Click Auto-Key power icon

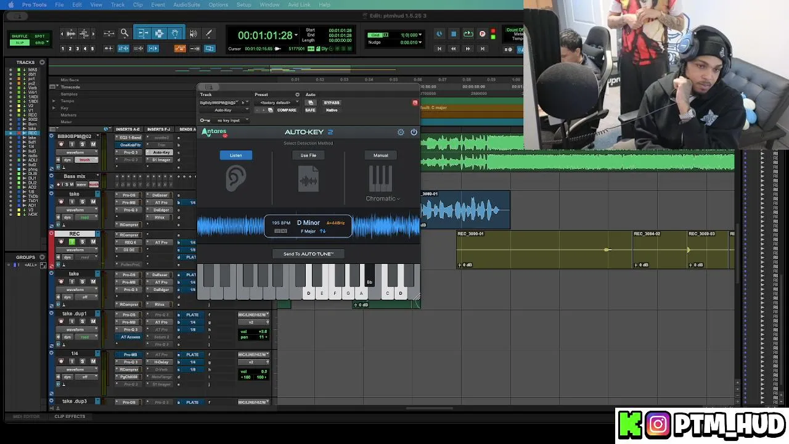coord(414,132)
